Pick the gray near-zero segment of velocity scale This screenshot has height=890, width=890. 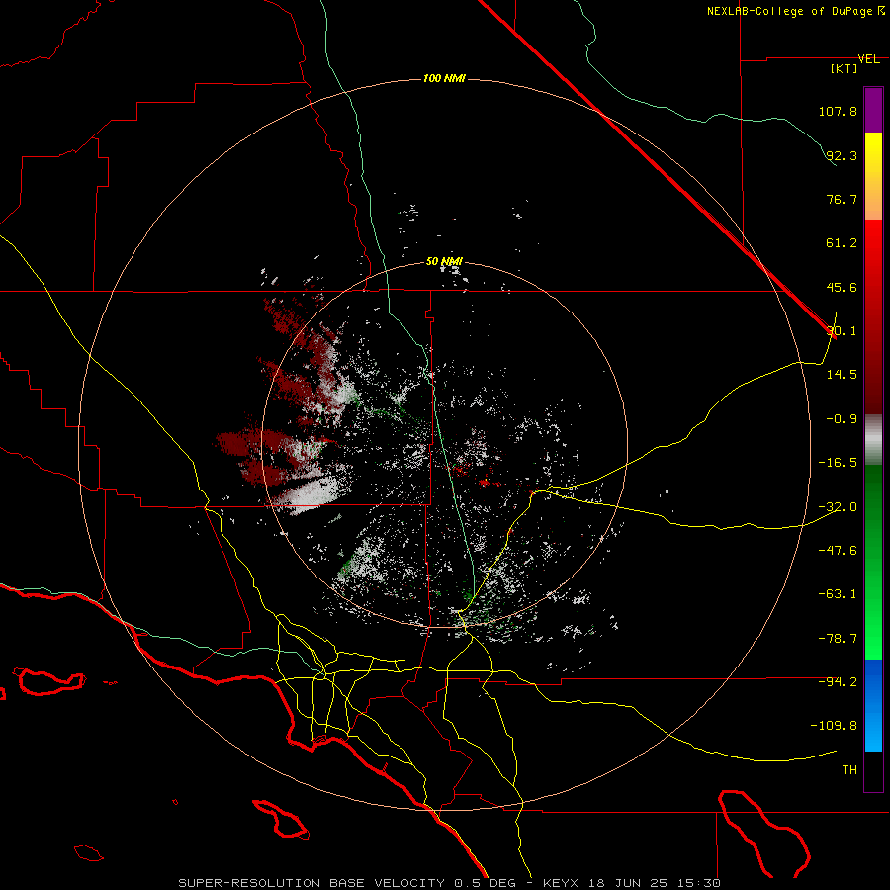[x=873, y=440]
